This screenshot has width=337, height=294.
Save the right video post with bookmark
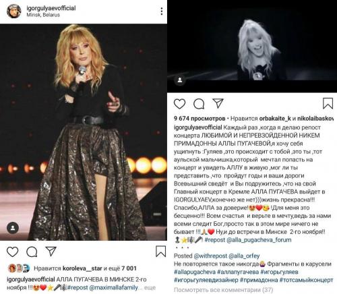point(328,103)
